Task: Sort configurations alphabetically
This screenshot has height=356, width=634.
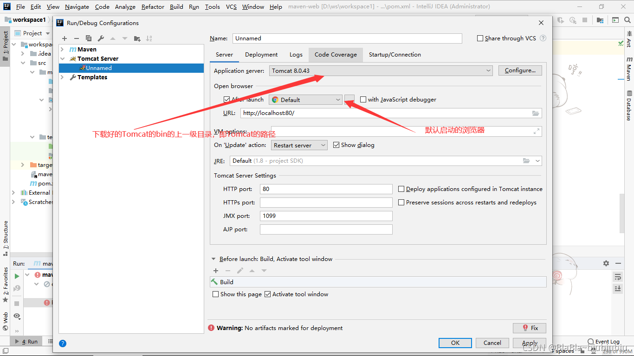Action: tap(149, 38)
